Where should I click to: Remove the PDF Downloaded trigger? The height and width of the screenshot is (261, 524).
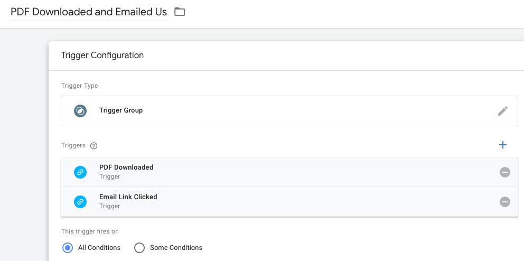tap(505, 172)
